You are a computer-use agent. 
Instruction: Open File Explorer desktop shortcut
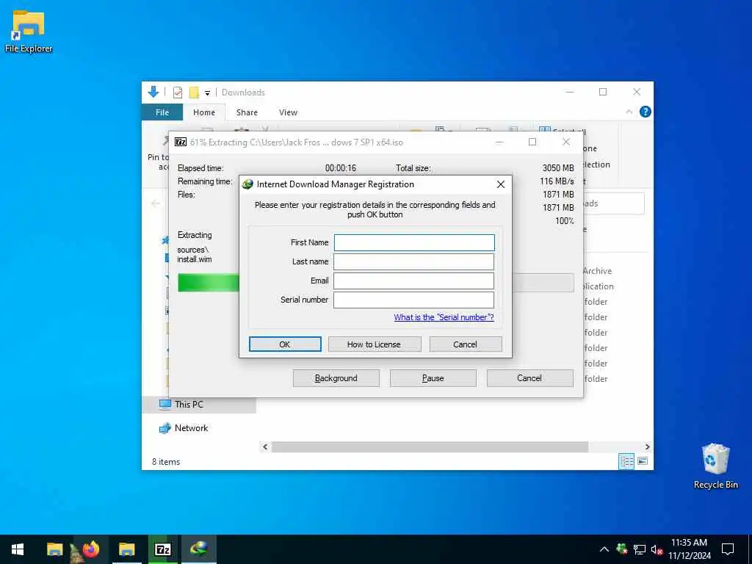coord(29,31)
